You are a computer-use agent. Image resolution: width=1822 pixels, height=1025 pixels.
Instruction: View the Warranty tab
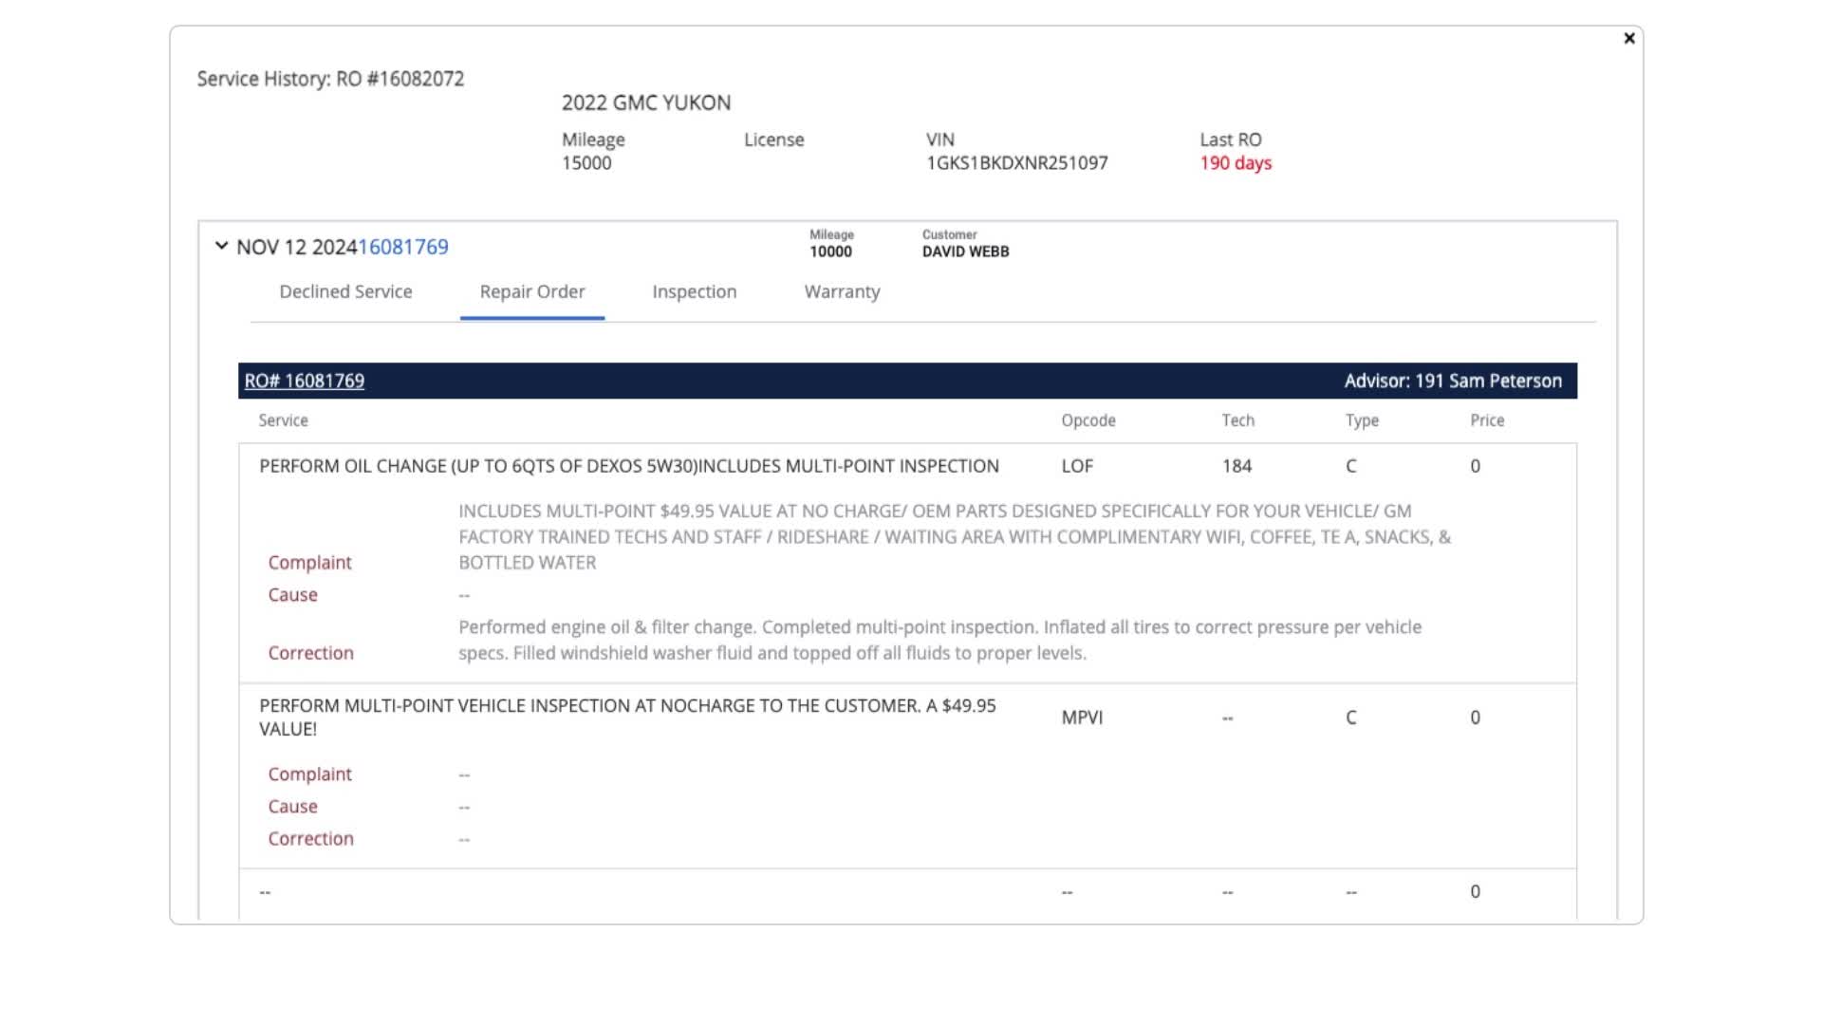coord(842,292)
